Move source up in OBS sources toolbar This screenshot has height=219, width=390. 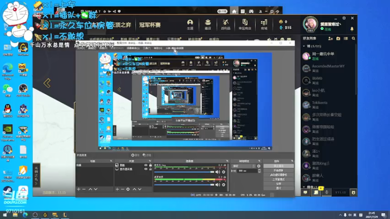point(135,189)
